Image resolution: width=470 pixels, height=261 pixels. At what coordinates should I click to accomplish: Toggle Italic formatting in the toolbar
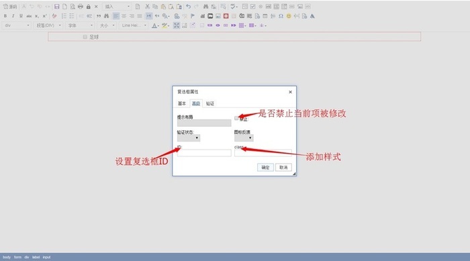[13, 16]
